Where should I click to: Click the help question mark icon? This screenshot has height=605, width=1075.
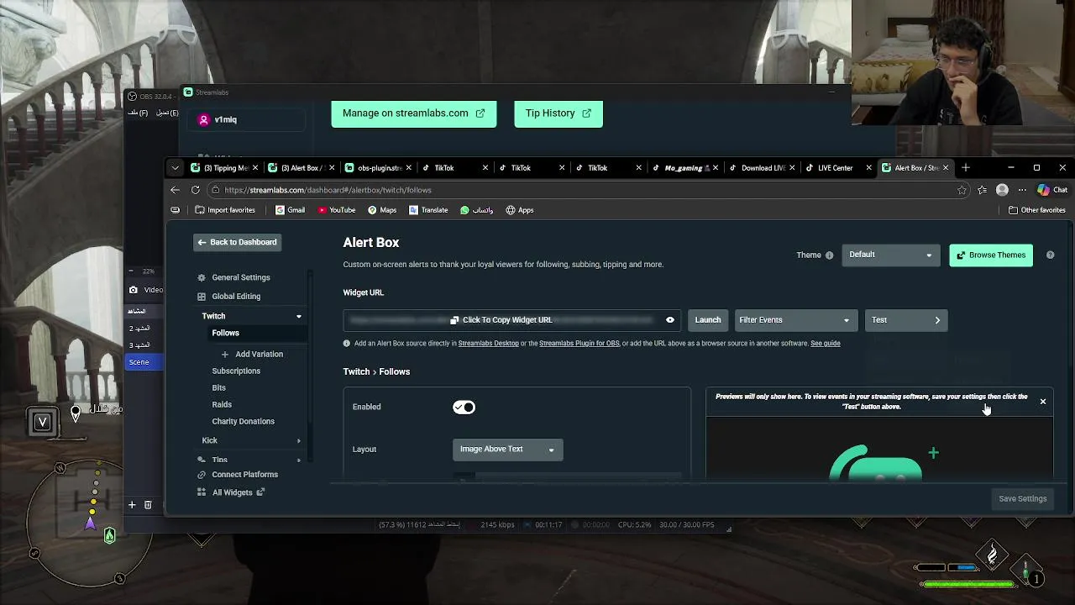click(x=1050, y=255)
